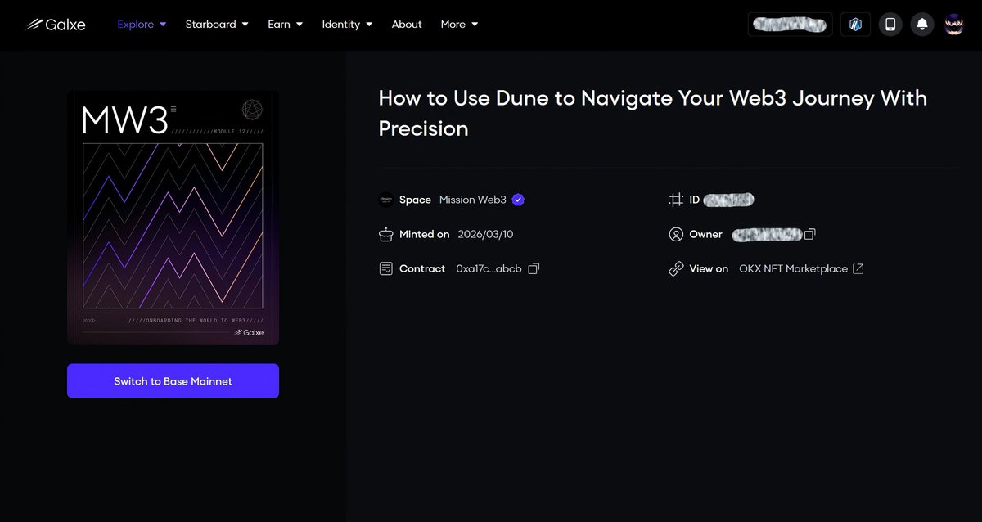Click the contract address 0xa17c...abcb text
This screenshot has width=982, height=522.
[489, 268]
